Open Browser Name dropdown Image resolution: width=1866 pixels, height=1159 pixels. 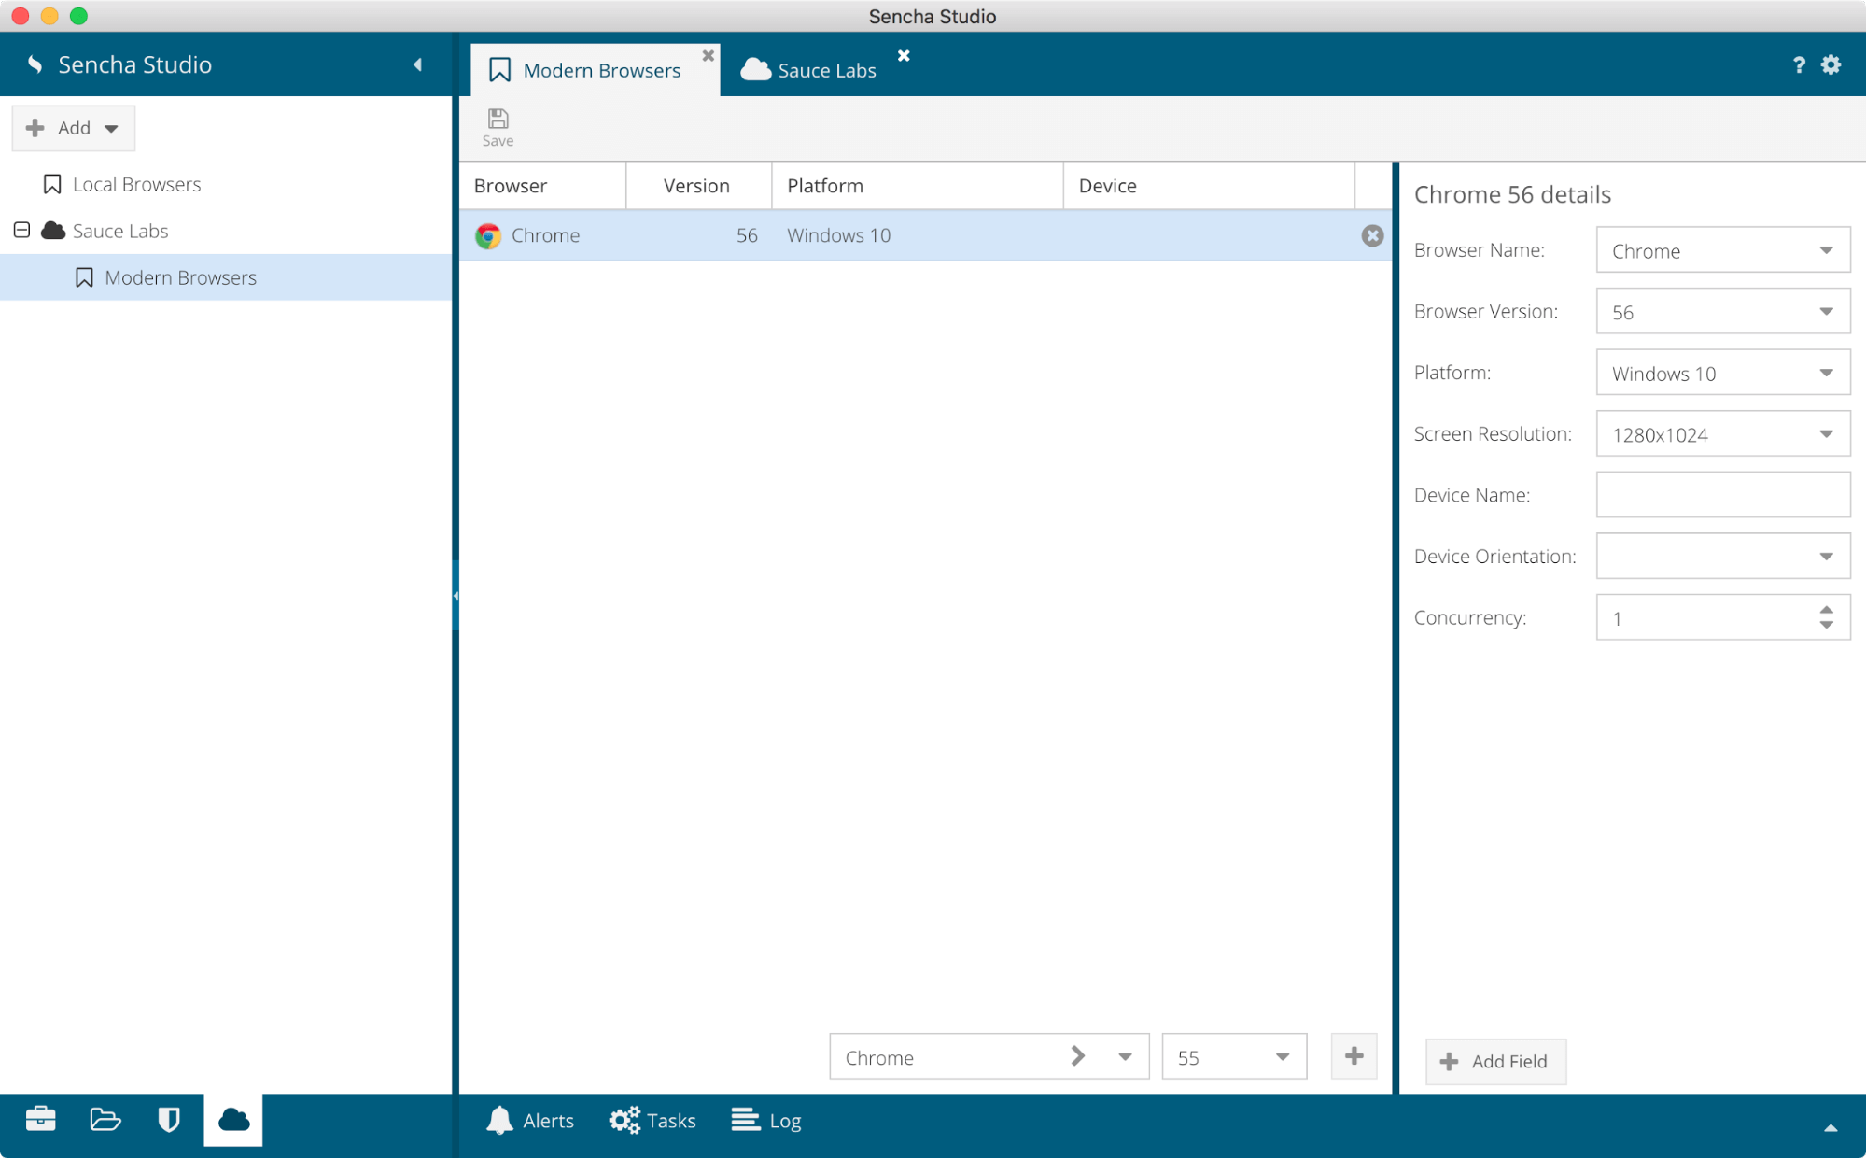click(1826, 250)
